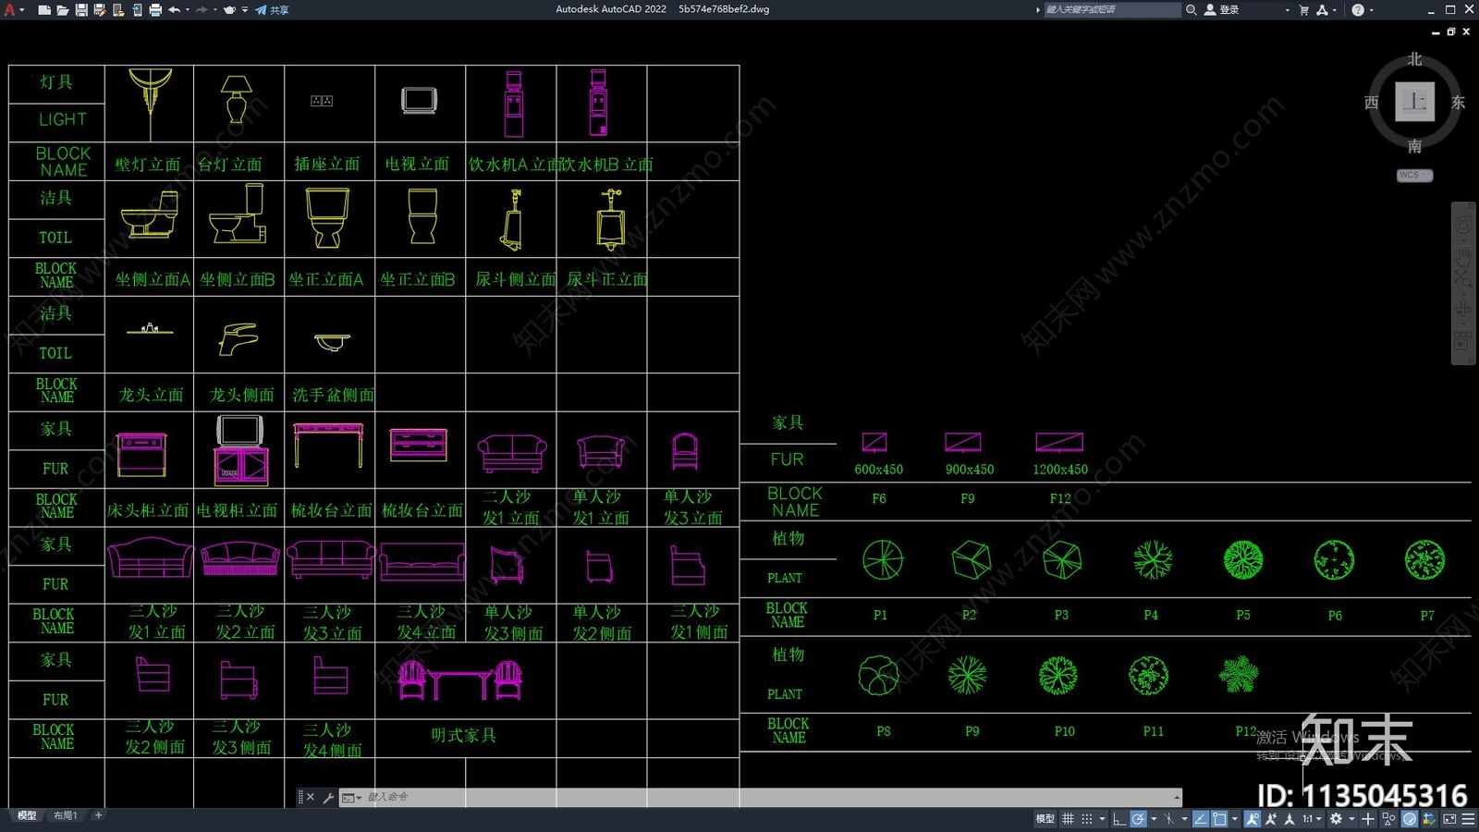Toggle ortho mode in the status bar
Viewport: 1479px width, 832px height.
click(1118, 819)
